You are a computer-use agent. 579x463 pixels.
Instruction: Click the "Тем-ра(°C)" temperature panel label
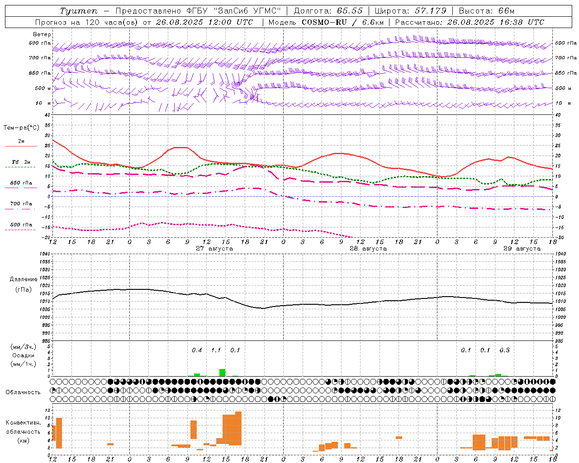click(21, 128)
